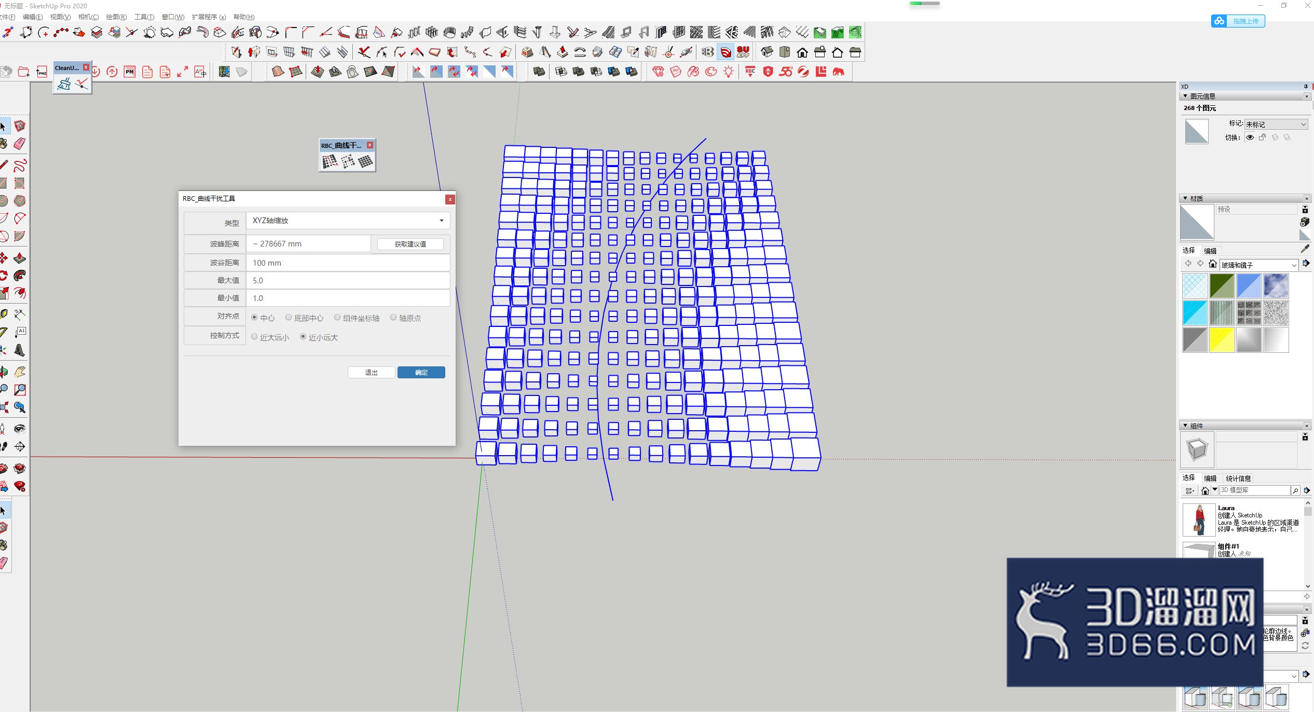The width and height of the screenshot is (1314, 712).
Task: Click the 拖拽上传 upload button
Action: pyautogui.click(x=1238, y=21)
